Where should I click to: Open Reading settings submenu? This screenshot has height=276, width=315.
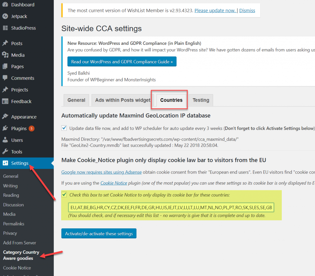[x=11, y=195]
